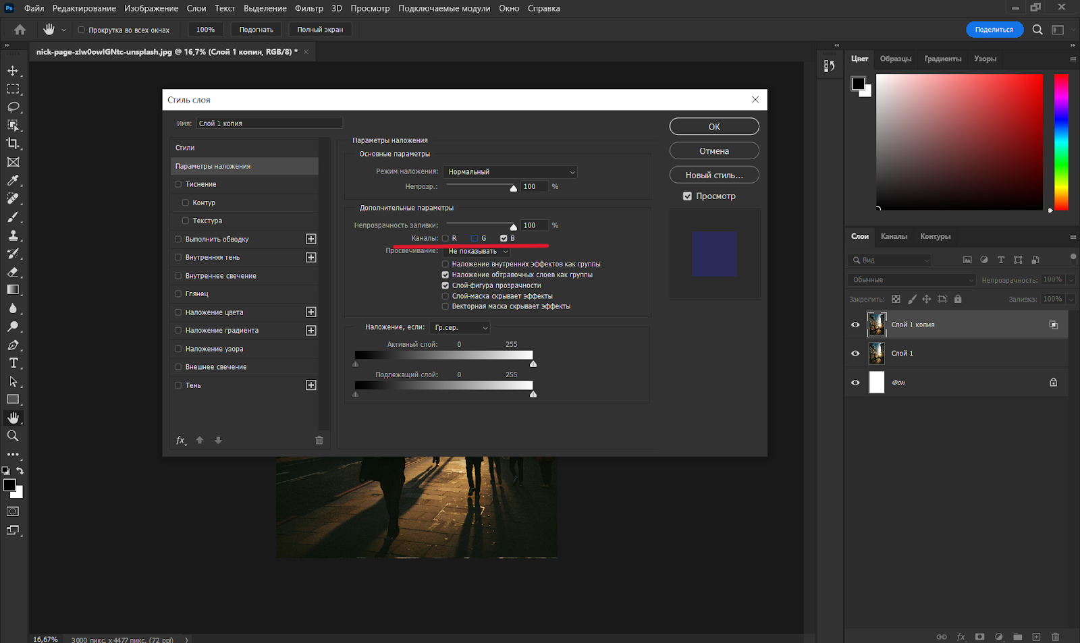Open the Режим наложения dropdown

click(510, 171)
